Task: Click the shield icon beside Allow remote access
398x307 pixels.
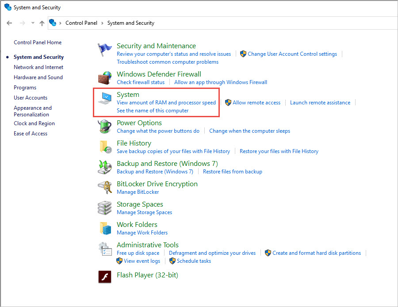Action: pyautogui.click(x=228, y=102)
